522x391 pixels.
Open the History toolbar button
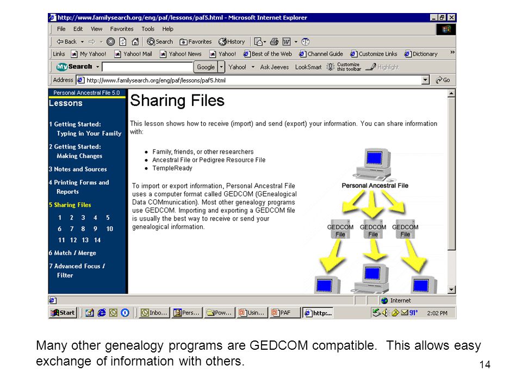[232, 42]
